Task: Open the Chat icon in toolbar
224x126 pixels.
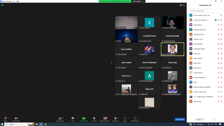Action: [x=73, y=118]
